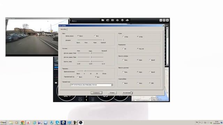Open the Start button in the taskbar
Image resolution: width=223 pixels, height=125 pixels.
click(x=3, y=123)
